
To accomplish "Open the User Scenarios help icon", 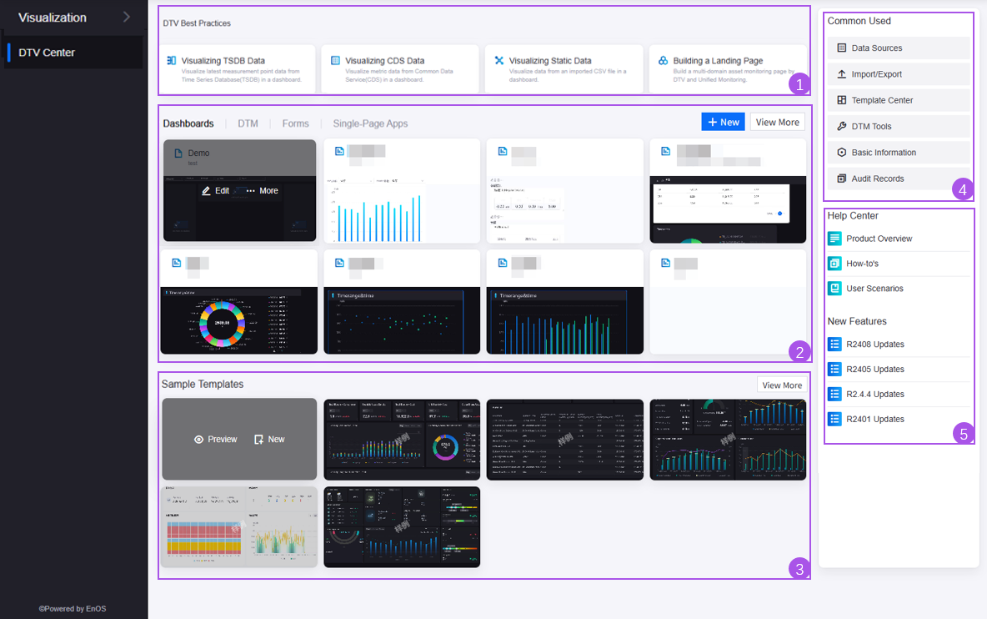I will (834, 289).
